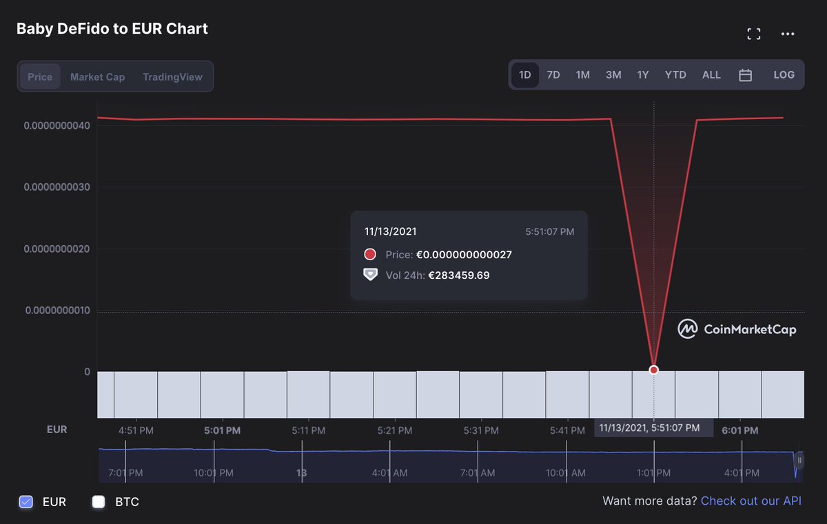
Task: Toggle LOG scale on the chart
Action: pos(784,75)
